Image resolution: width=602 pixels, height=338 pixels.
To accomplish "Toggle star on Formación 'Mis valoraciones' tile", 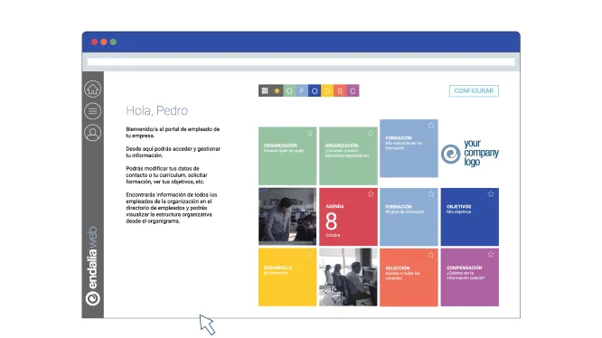I will [x=431, y=126].
